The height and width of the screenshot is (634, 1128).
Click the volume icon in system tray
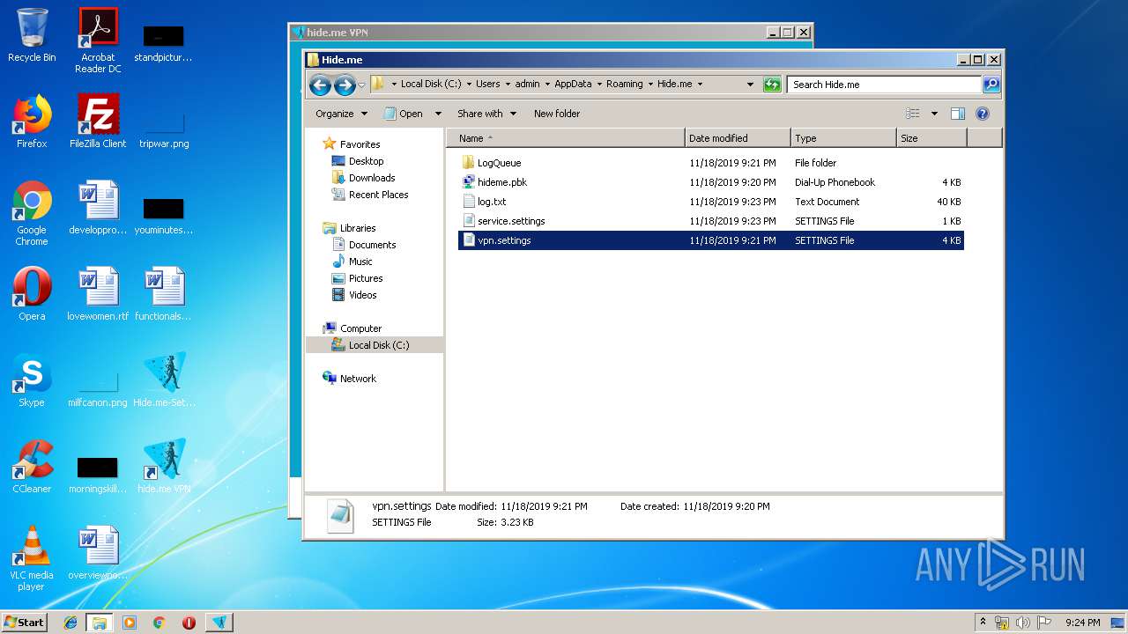(1022, 623)
